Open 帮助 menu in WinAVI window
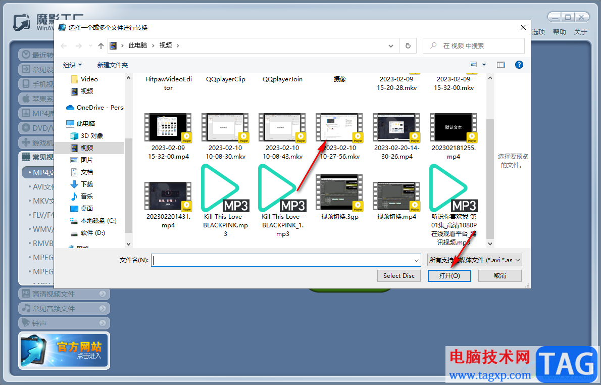 click(559, 32)
